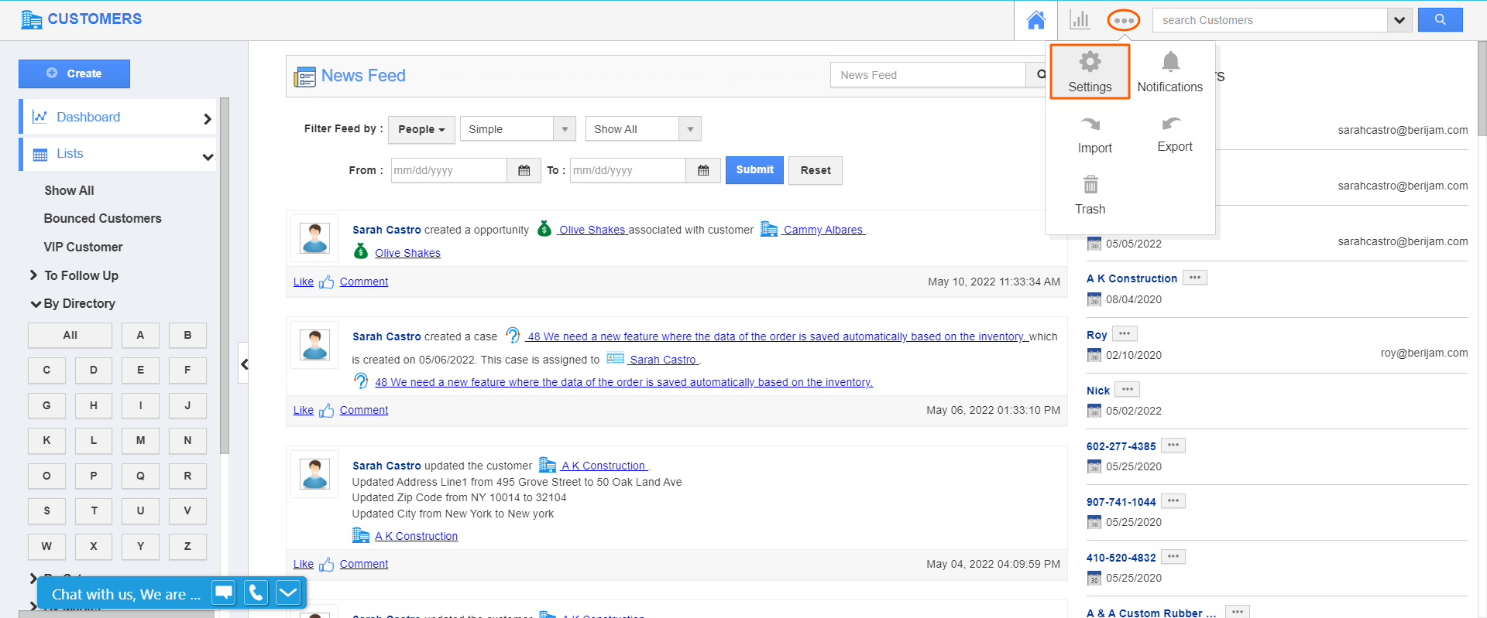Collapse the left sidebar panel arrow
This screenshot has width=1487, height=618.
point(244,364)
